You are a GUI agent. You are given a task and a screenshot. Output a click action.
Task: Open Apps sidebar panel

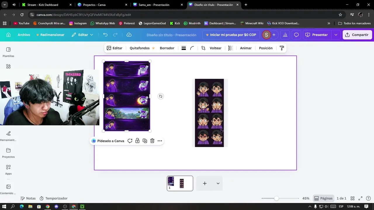coord(8,170)
